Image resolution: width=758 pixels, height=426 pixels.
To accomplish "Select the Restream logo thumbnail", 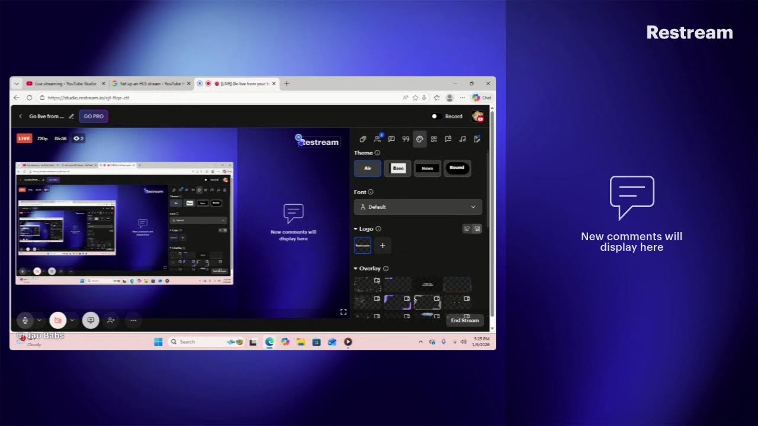I will [362, 246].
